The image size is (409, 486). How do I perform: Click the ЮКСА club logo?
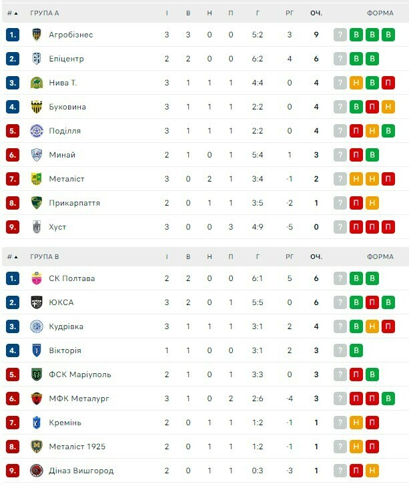pos(37,302)
